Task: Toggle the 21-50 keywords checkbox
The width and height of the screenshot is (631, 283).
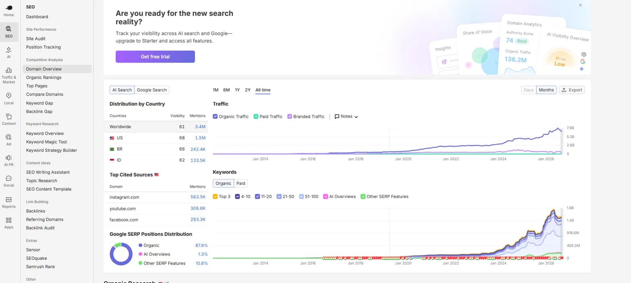Action: [x=279, y=196]
